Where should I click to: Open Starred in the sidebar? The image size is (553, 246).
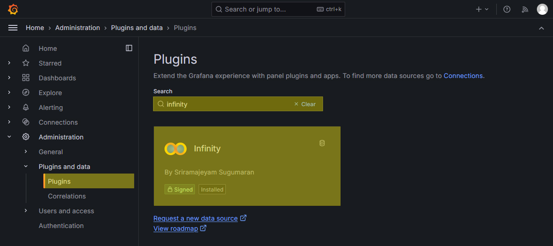pos(50,63)
